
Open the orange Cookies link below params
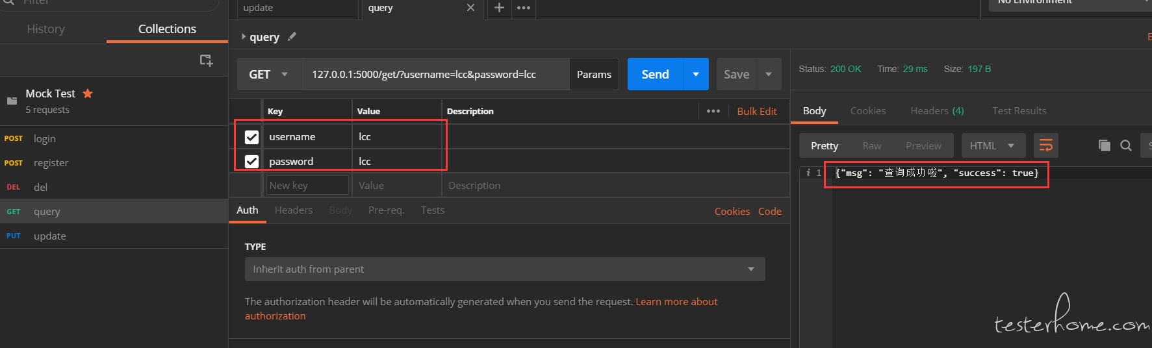tap(732, 211)
